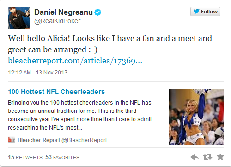This screenshot has height=167, width=231.
Task: Click the blue verified badge
Action: coord(98,12)
